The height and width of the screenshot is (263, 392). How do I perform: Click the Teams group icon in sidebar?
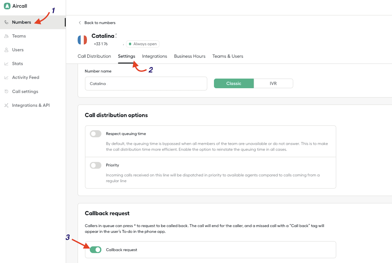[x=7, y=36]
